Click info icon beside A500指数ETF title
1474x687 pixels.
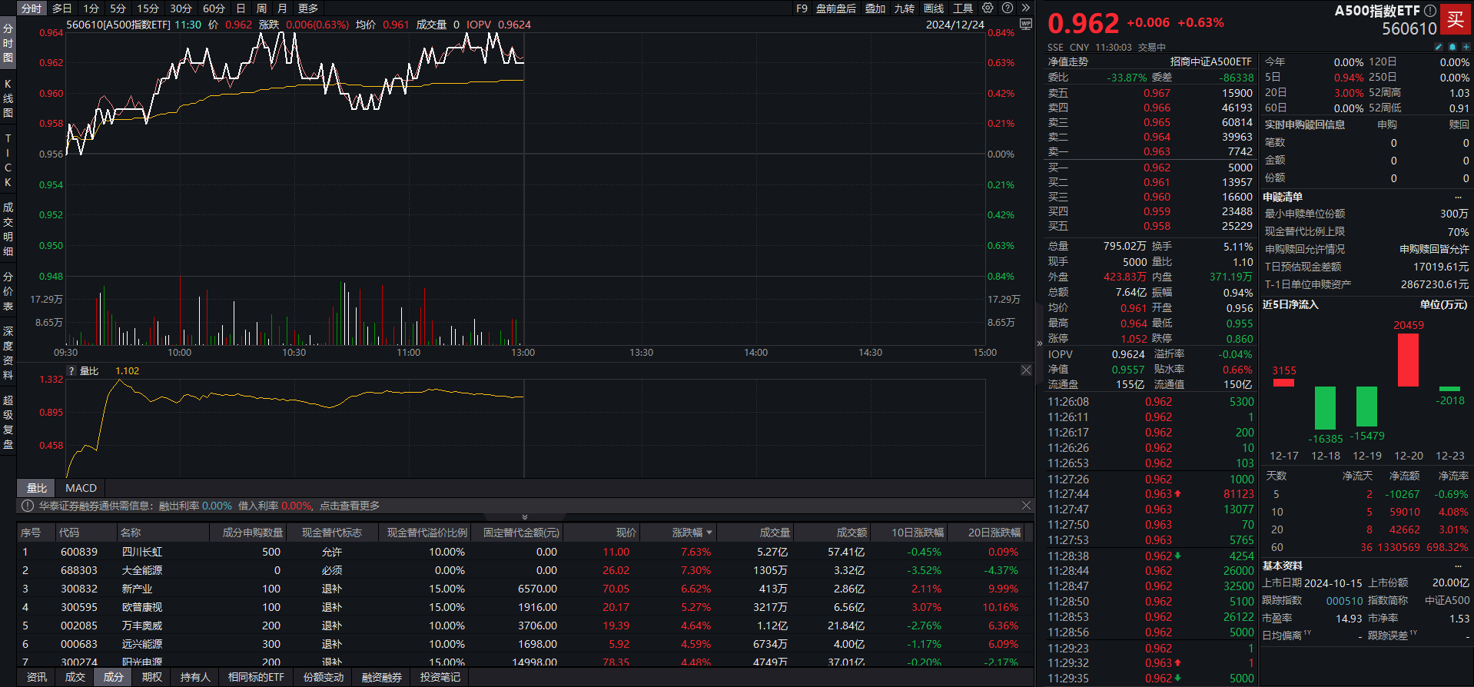click(1430, 11)
